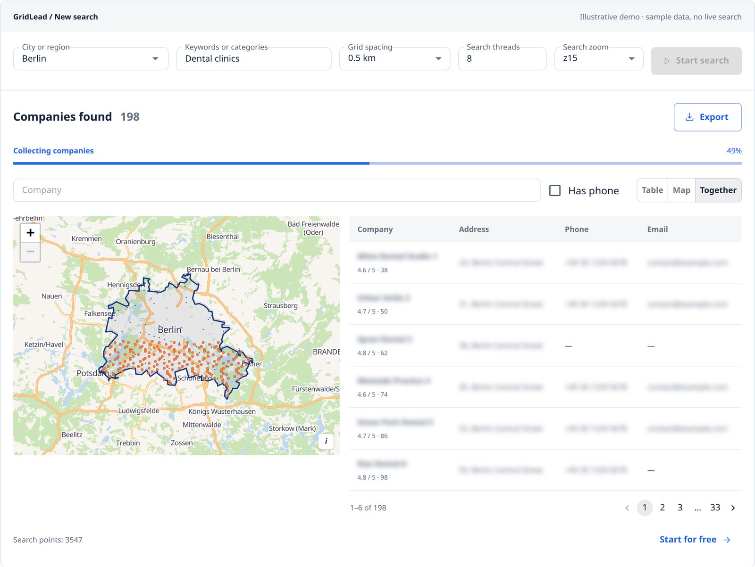Screen dimensions: 755x567
Task: Click the 49% progress value
Action: click(x=734, y=151)
